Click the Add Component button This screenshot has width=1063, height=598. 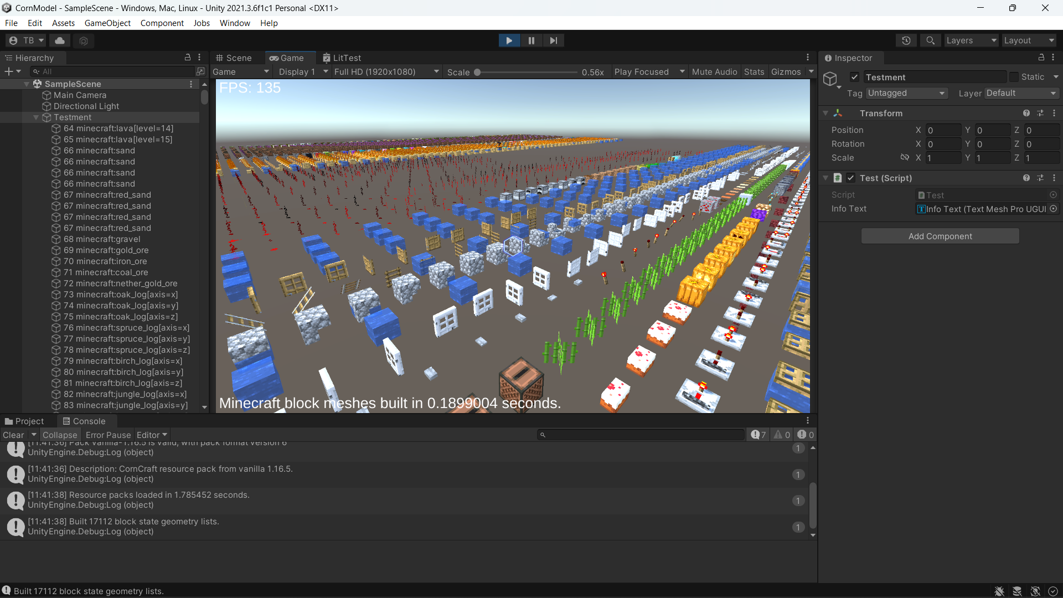pyautogui.click(x=940, y=236)
